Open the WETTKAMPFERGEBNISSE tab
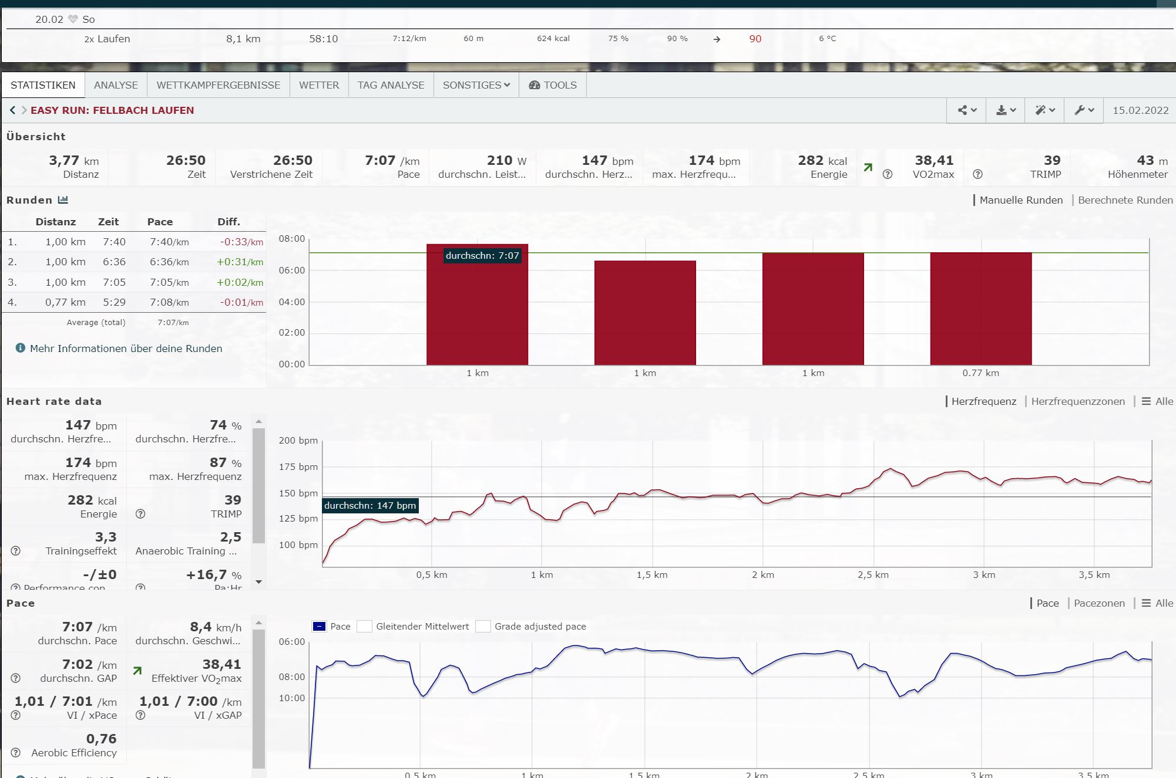 [218, 85]
